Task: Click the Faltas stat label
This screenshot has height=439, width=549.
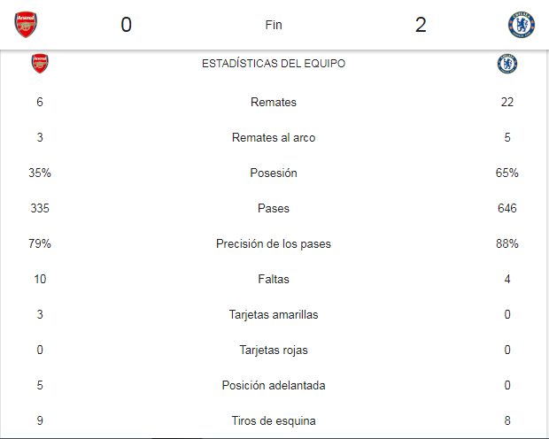Action: (274, 279)
